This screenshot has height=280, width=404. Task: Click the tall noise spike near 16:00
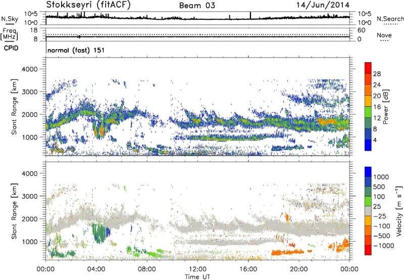click(250, 16)
